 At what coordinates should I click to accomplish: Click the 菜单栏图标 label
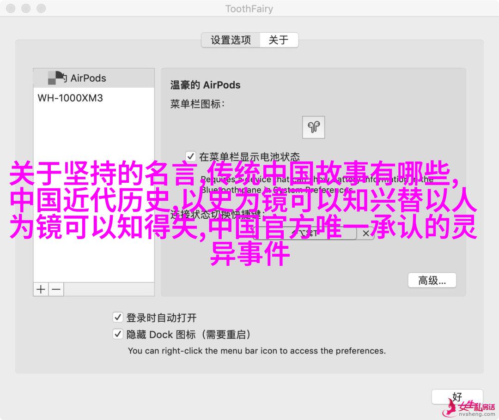[197, 104]
